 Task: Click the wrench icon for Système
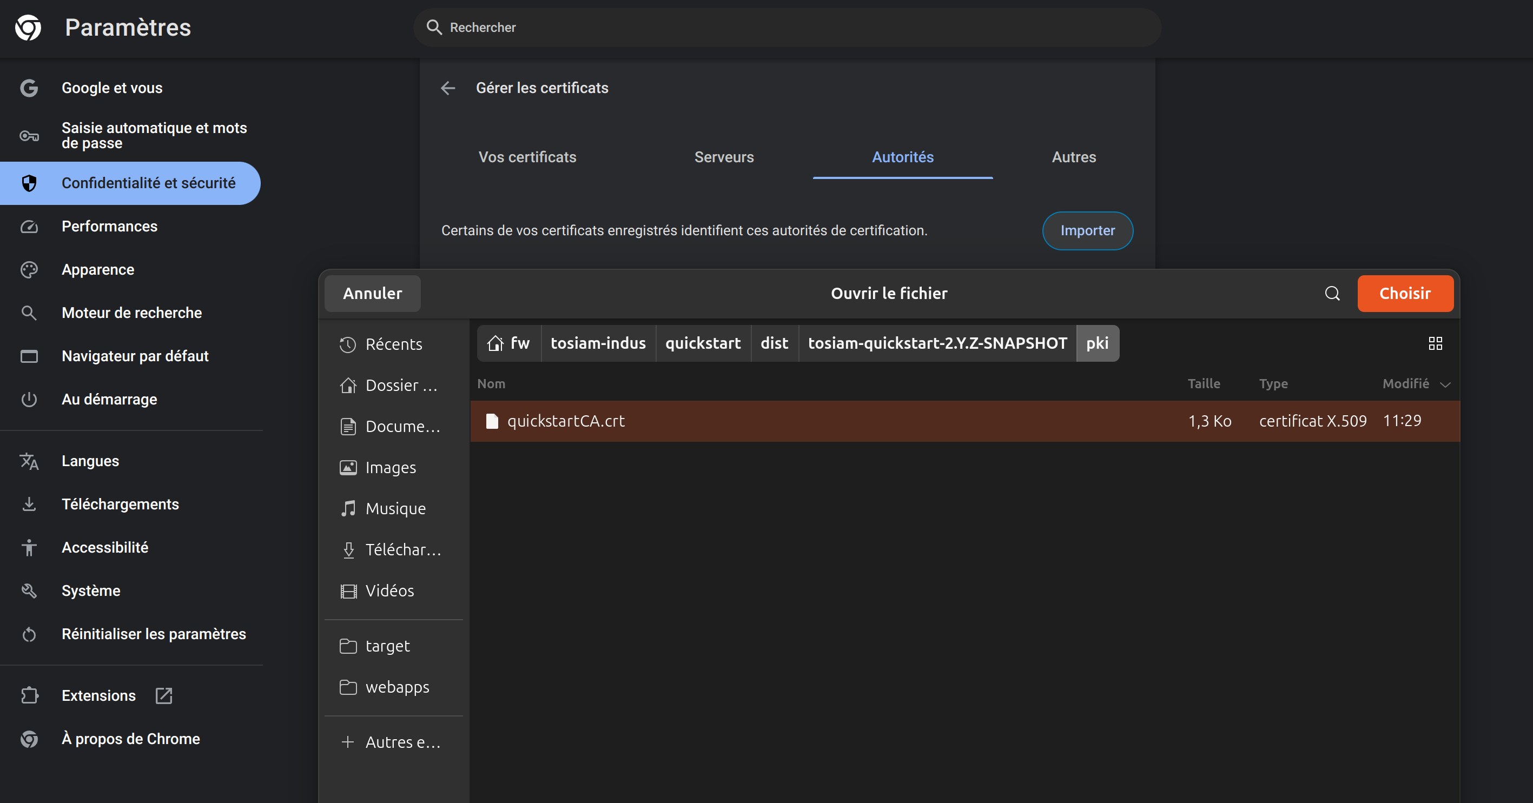(29, 590)
